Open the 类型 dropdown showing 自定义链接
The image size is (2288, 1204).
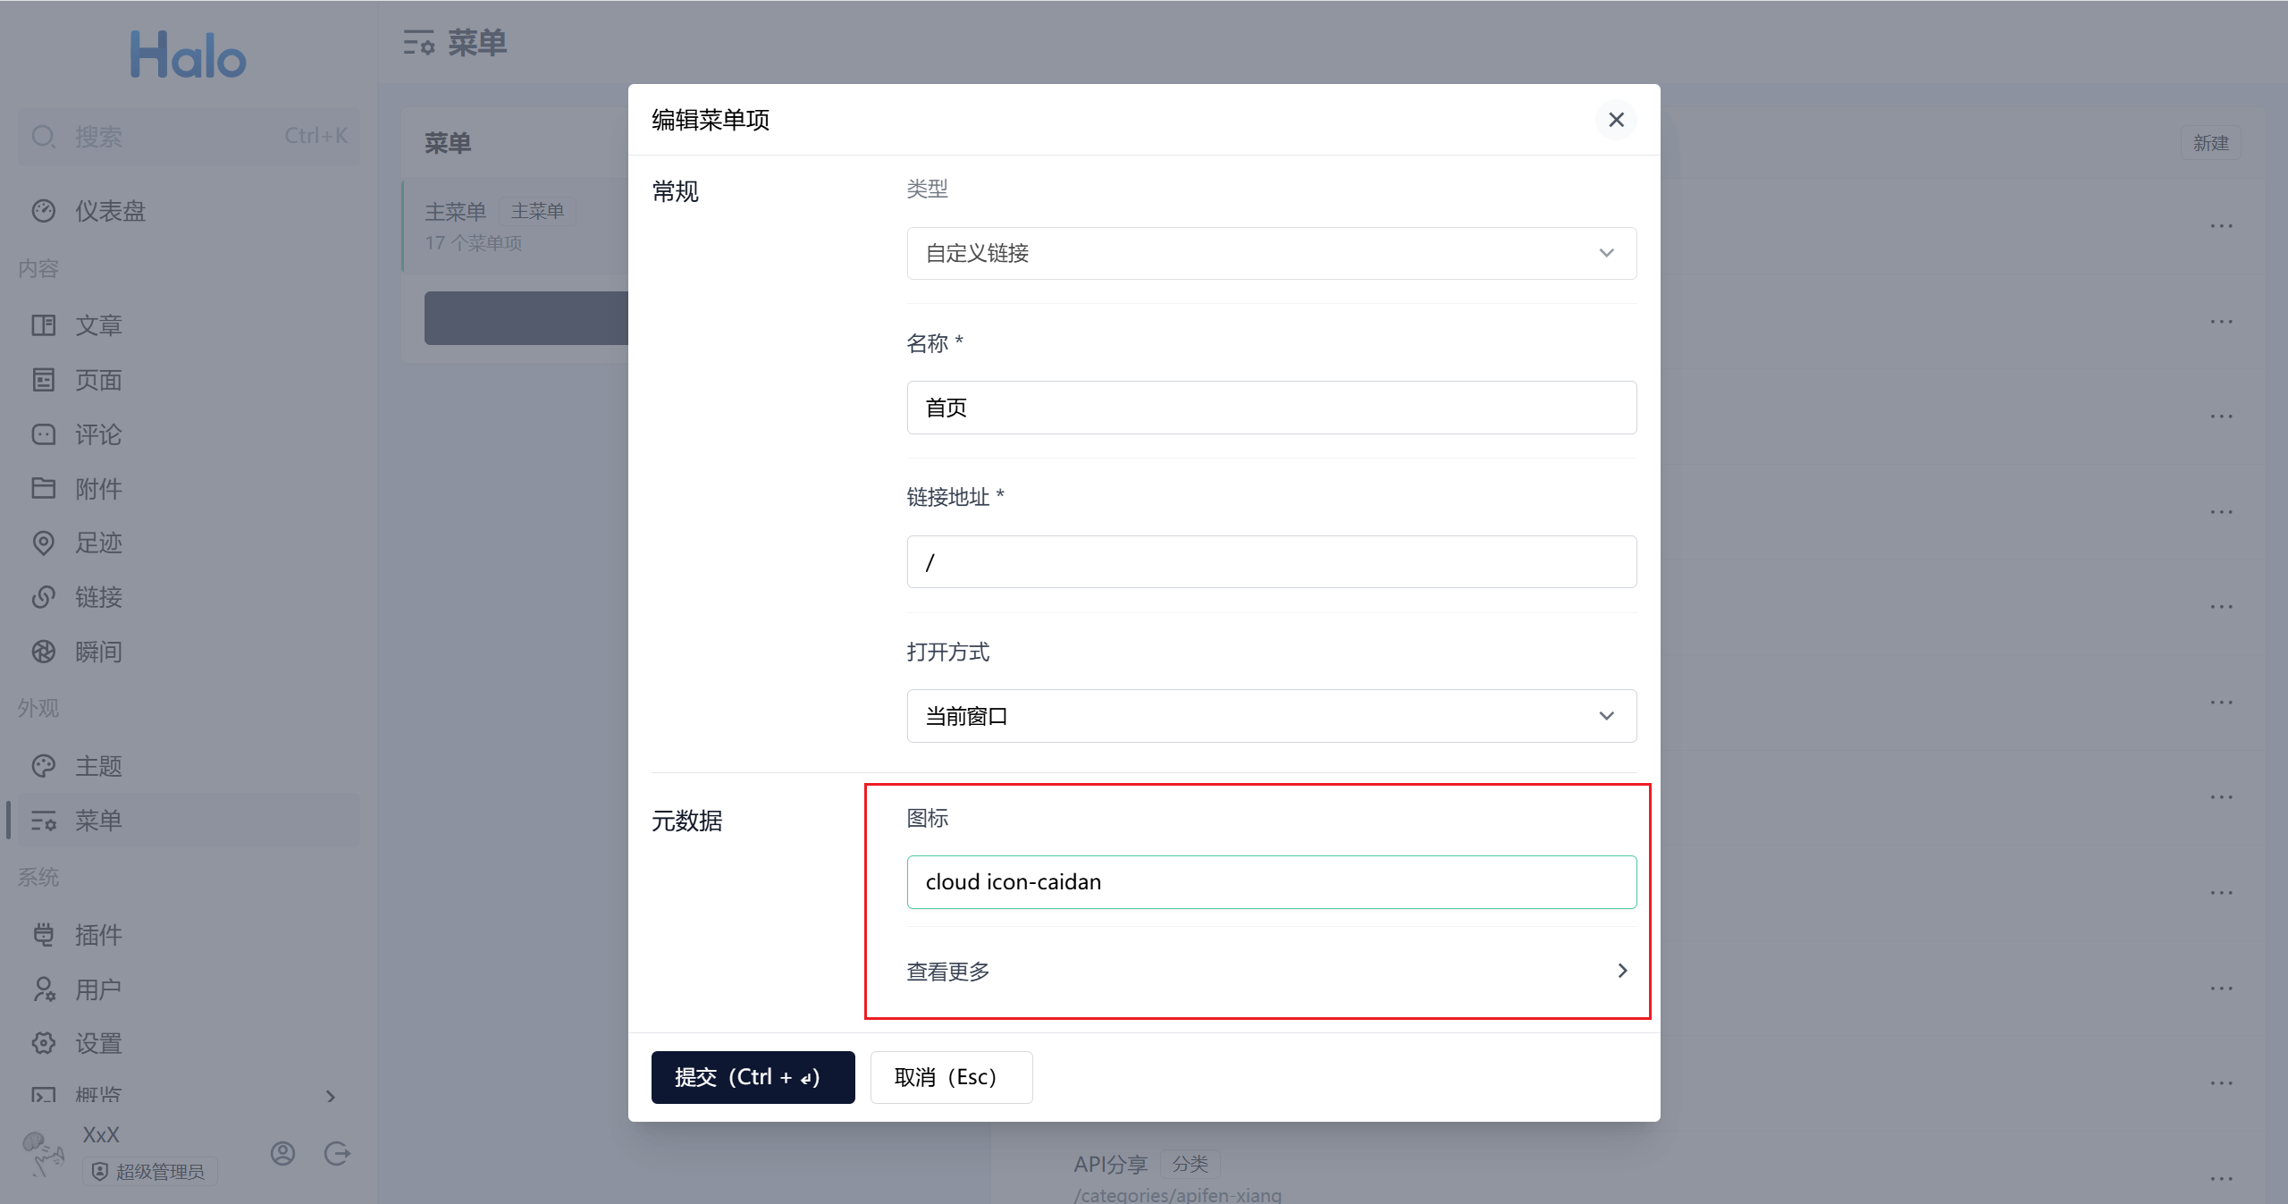1271,254
